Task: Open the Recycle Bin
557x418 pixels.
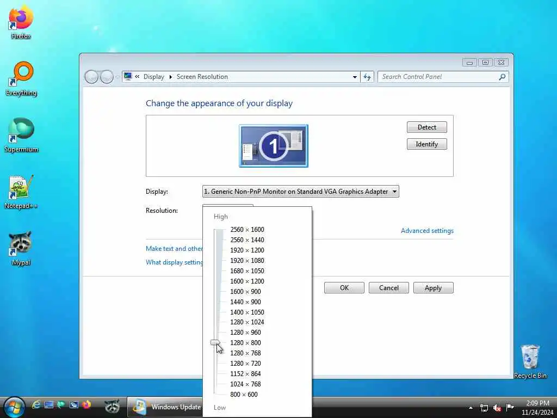Action: [x=530, y=362]
